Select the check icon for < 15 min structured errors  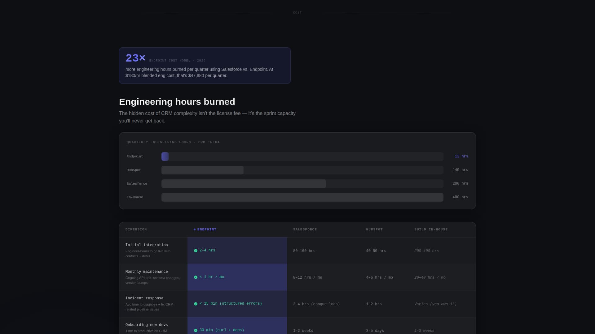196,303
